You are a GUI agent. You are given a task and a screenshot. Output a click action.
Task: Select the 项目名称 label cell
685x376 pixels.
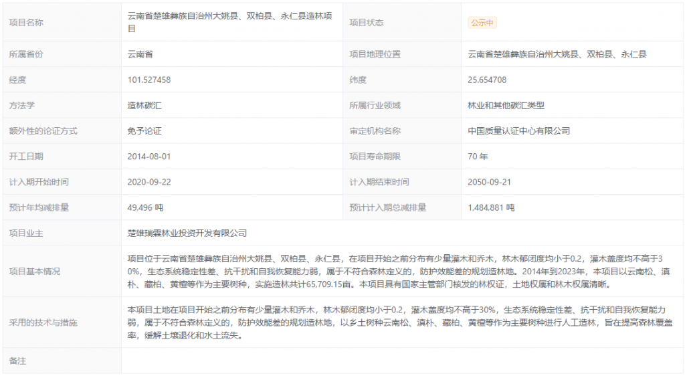coord(26,23)
